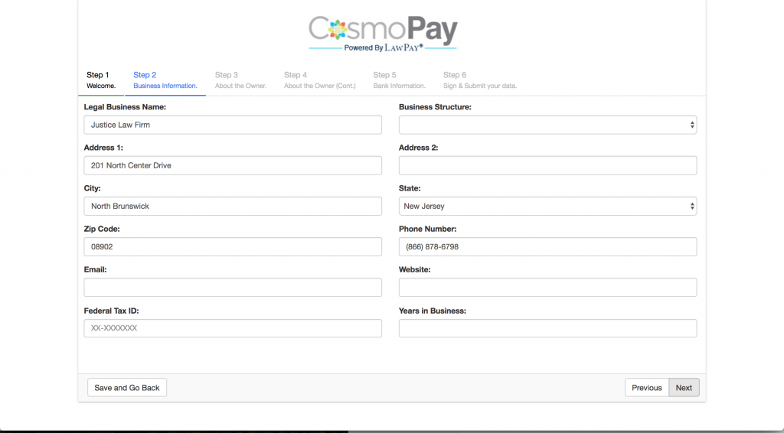Open the State dropdown showing New Jersey
The width and height of the screenshot is (784, 433).
point(547,206)
